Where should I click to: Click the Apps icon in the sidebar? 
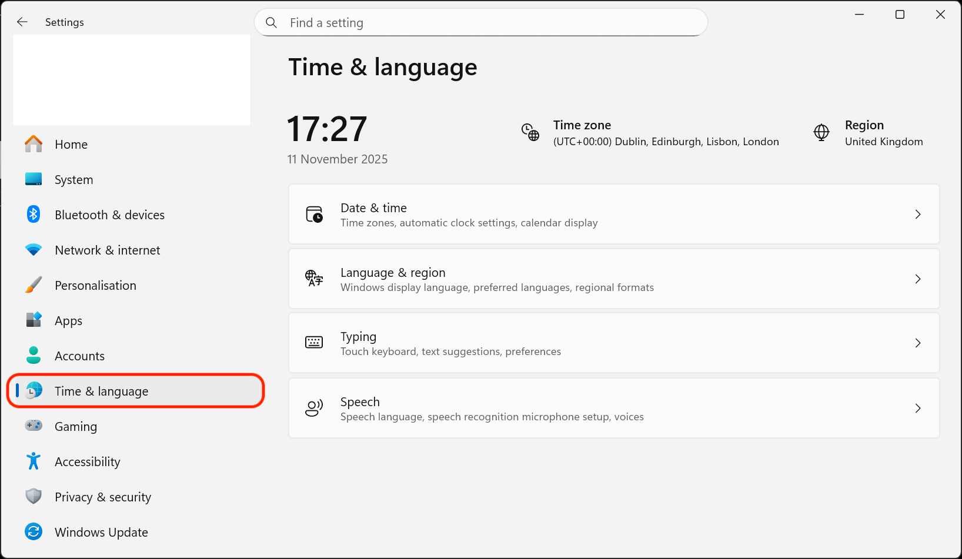[34, 320]
